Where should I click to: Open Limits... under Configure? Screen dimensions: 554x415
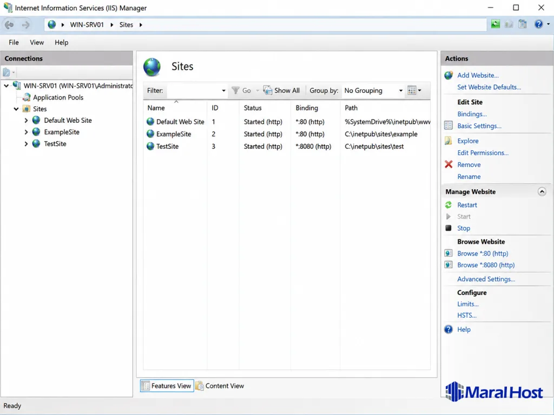coord(468,304)
